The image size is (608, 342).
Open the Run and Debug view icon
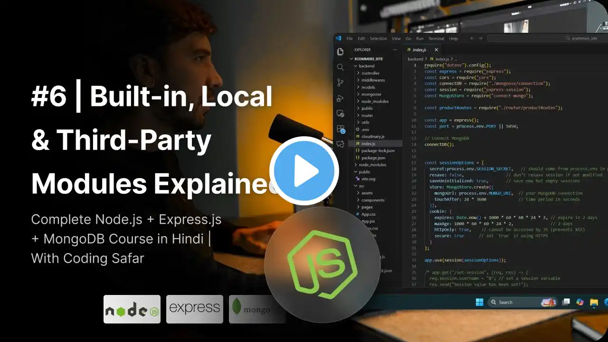click(340, 98)
